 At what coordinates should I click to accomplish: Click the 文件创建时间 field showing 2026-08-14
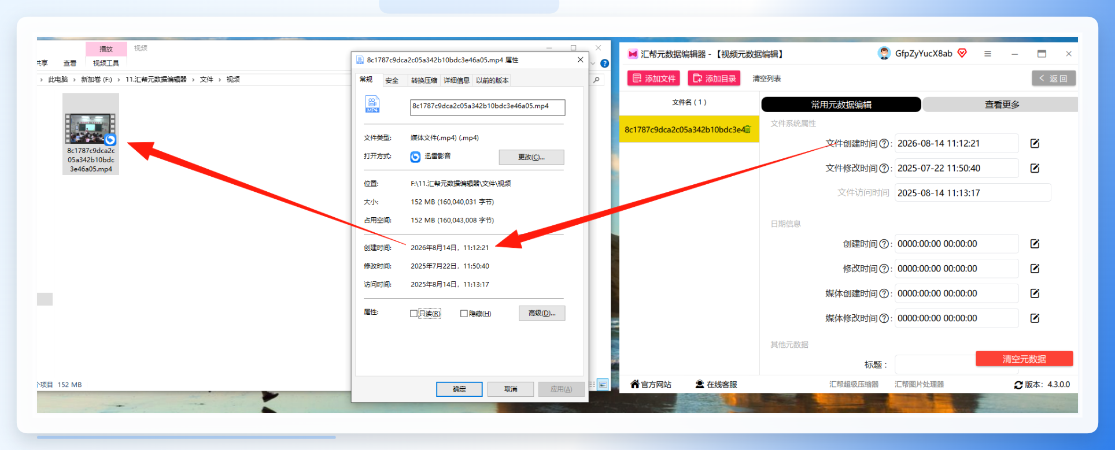[x=957, y=143]
